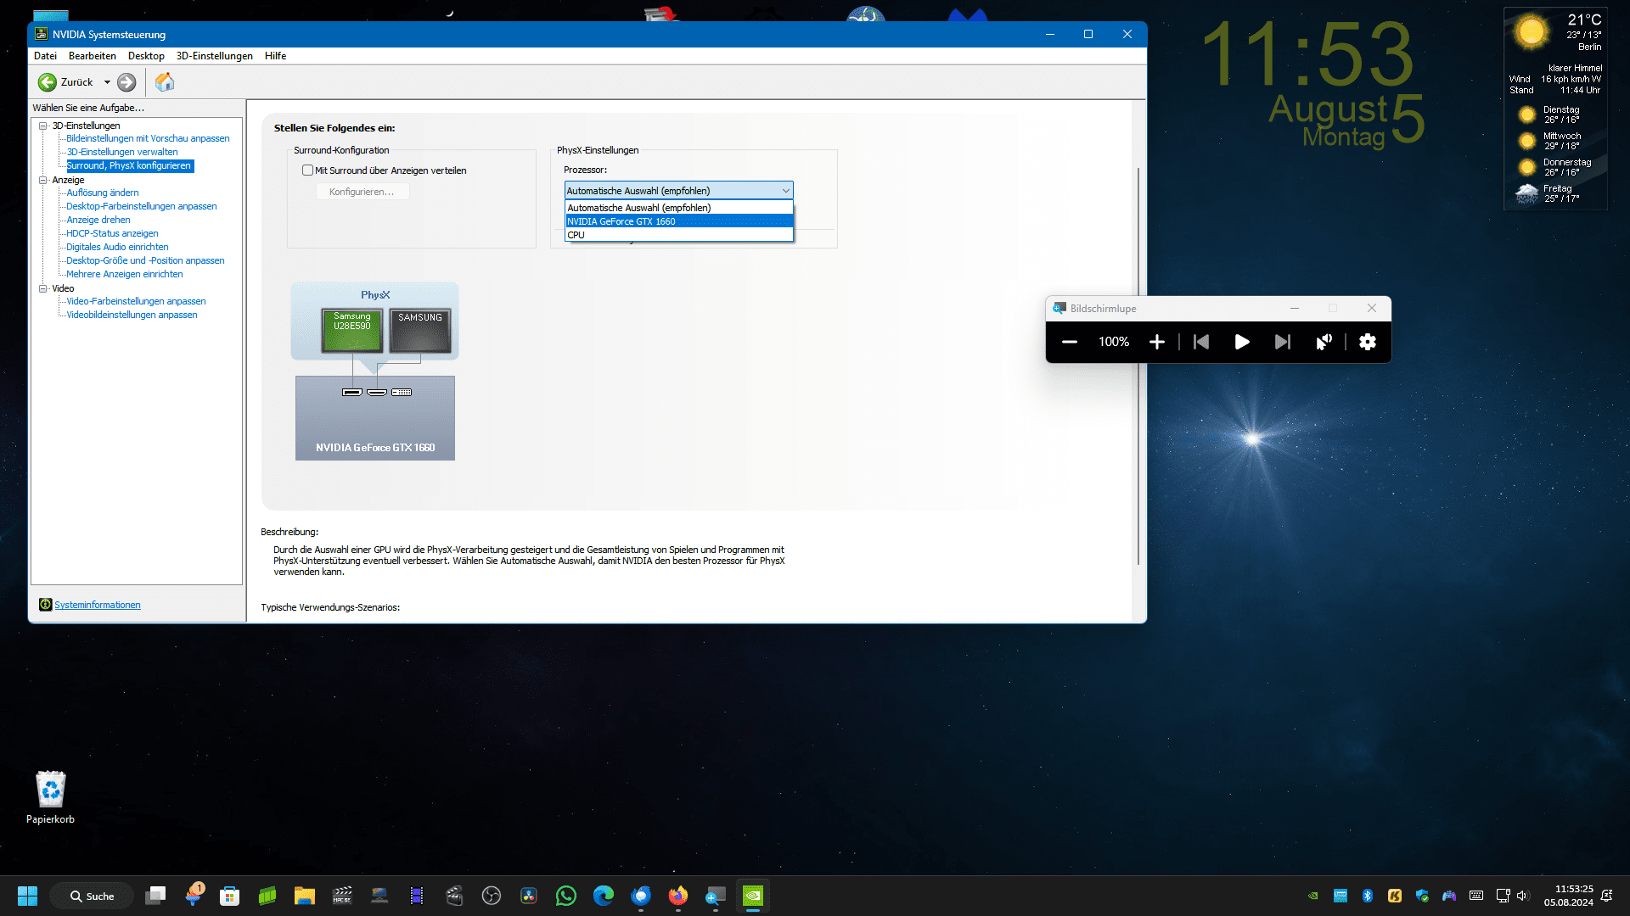The height and width of the screenshot is (916, 1630).
Task: Open the Systeminformationen link
Action: click(x=98, y=605)
